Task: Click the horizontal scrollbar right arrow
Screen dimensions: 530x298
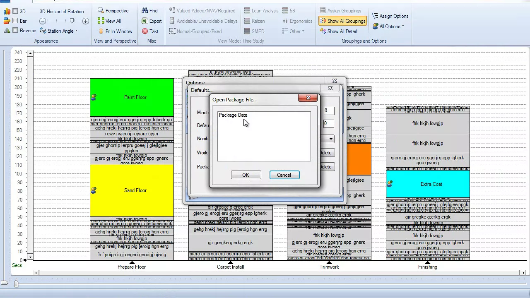Action: coord(523,273)
